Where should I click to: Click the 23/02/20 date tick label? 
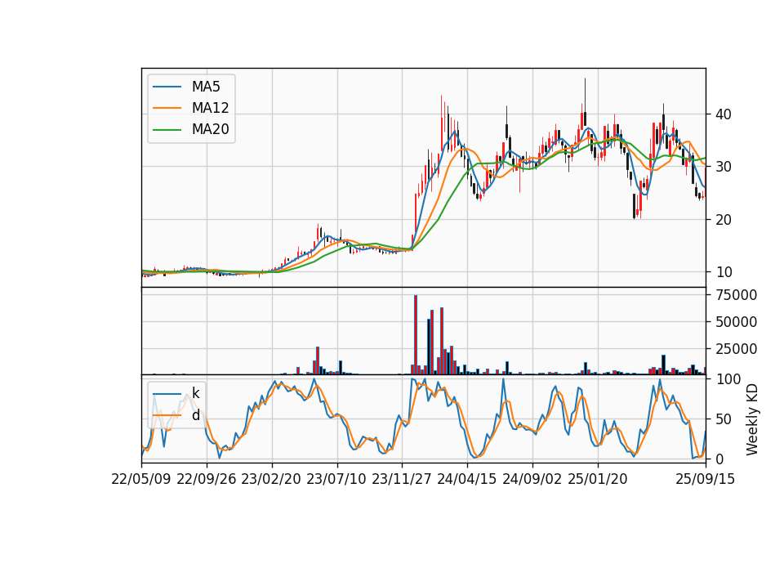pos(271,479)
